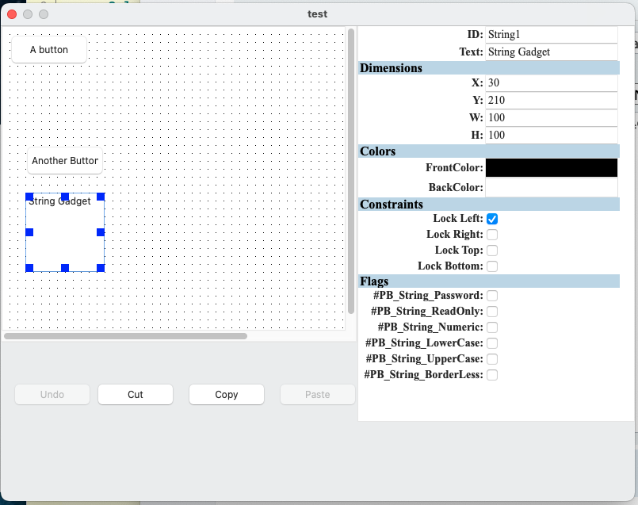Image resolution: width=638 pixels, height=505 pixels.
Task: Select the 'Another Button' gadget
Action: (x=65, y=161)
